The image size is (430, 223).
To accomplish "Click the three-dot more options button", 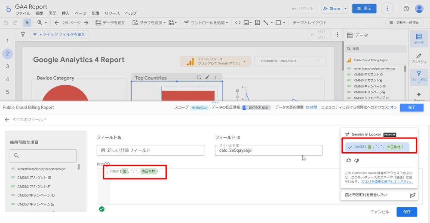I will 387,9.
